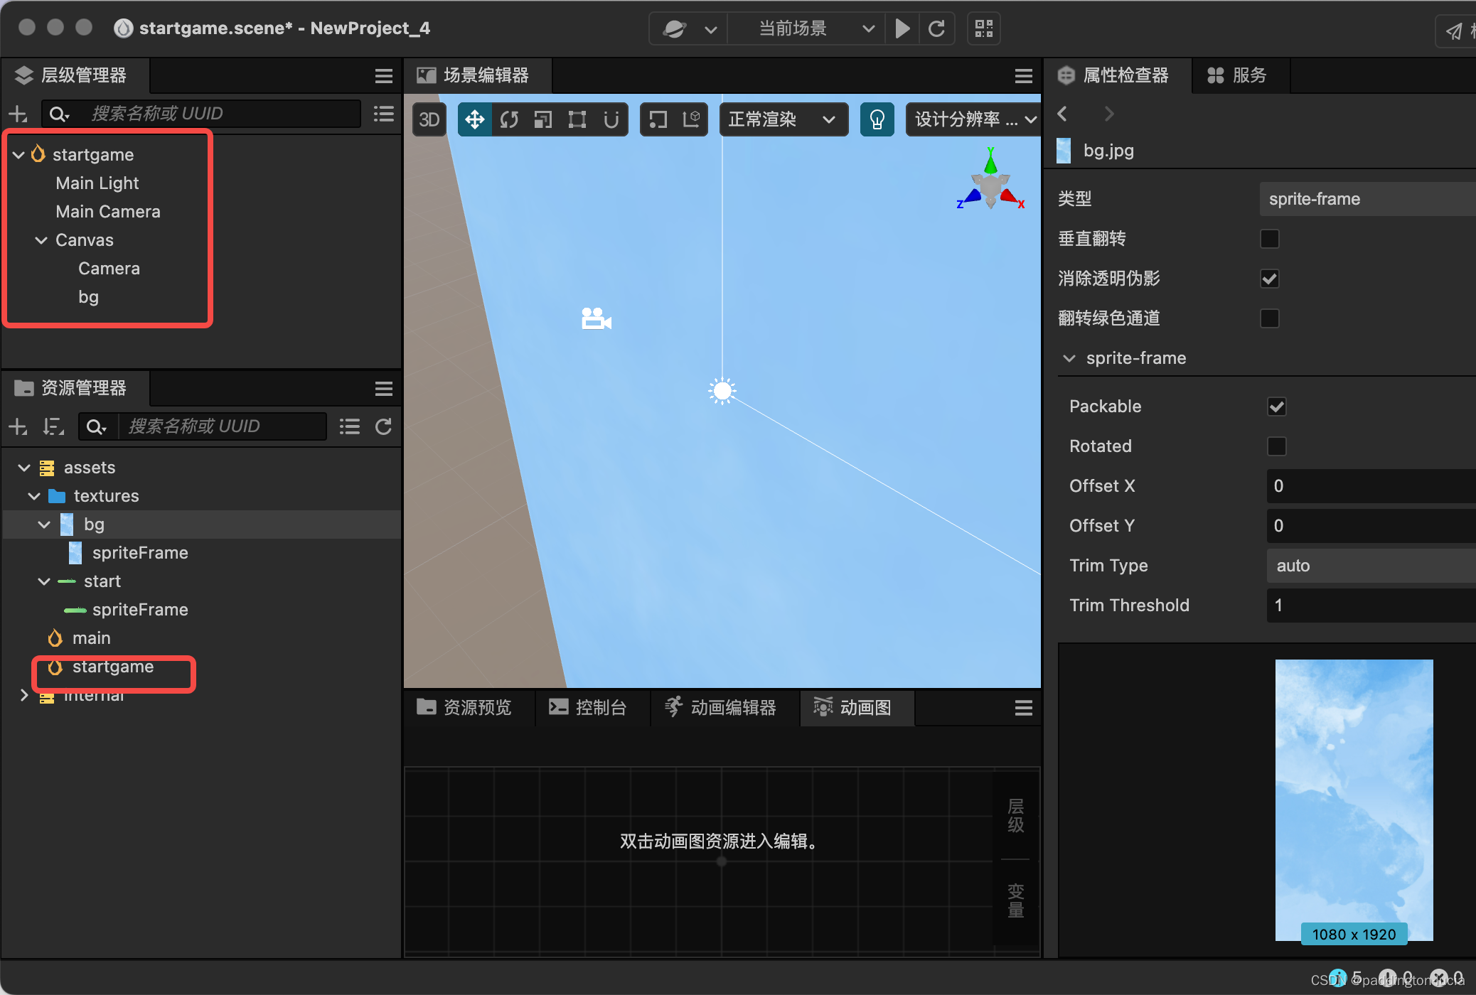
Task: Click refresh icon in asset manager
Action: [383, 426]
